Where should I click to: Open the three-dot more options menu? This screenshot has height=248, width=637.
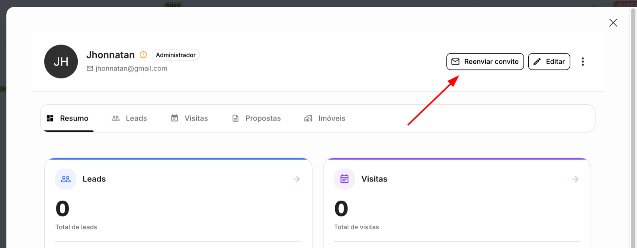point(583,62)
